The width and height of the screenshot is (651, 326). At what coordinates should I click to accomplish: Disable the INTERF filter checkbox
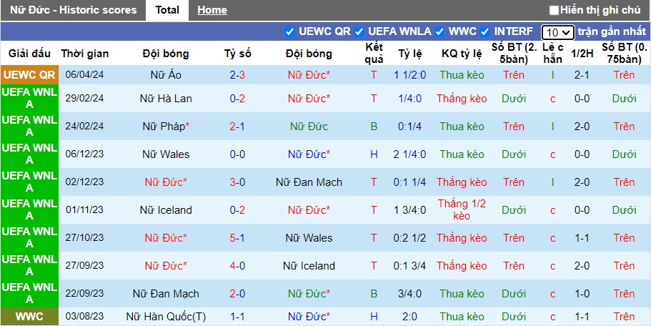click(x=484, y=31)
